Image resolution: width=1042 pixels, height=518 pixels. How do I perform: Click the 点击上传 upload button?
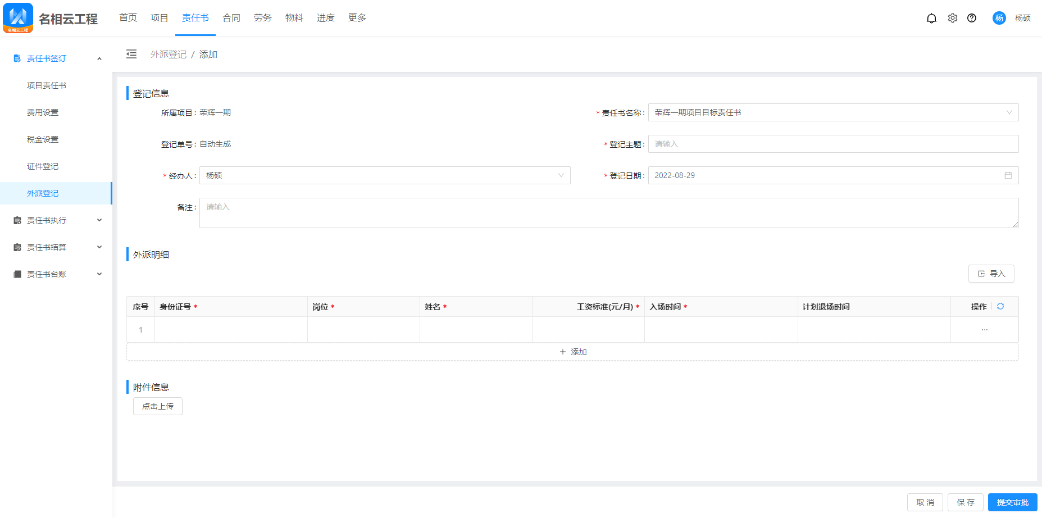click(x=158, y=406)
